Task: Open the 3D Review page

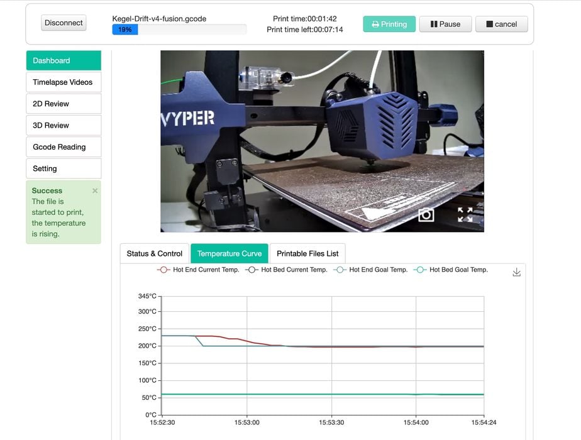Action: 63,125
